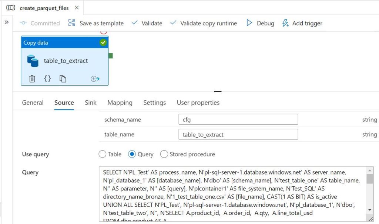Click the Save as template icon

[x=72, y=23]
